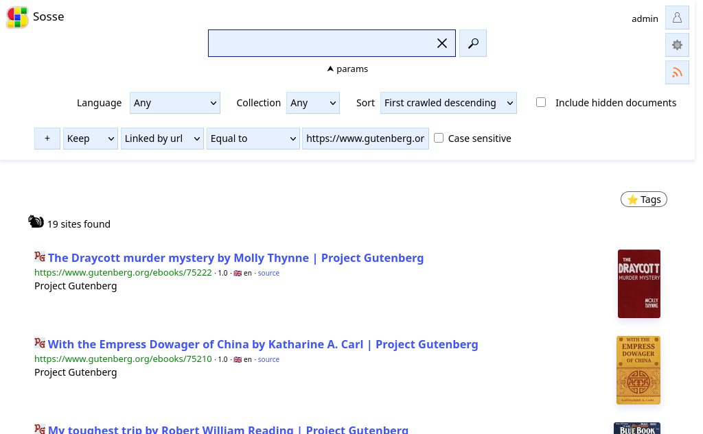This screenshot has width=703, height=434.
Task: Open With the Empress Dowager of China title
Action: click(263, 344)
